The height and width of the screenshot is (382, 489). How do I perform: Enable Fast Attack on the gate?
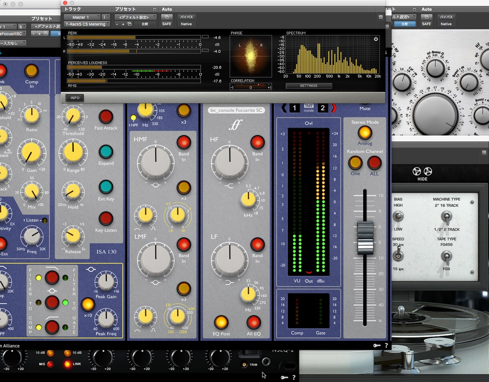click(106, 117)
